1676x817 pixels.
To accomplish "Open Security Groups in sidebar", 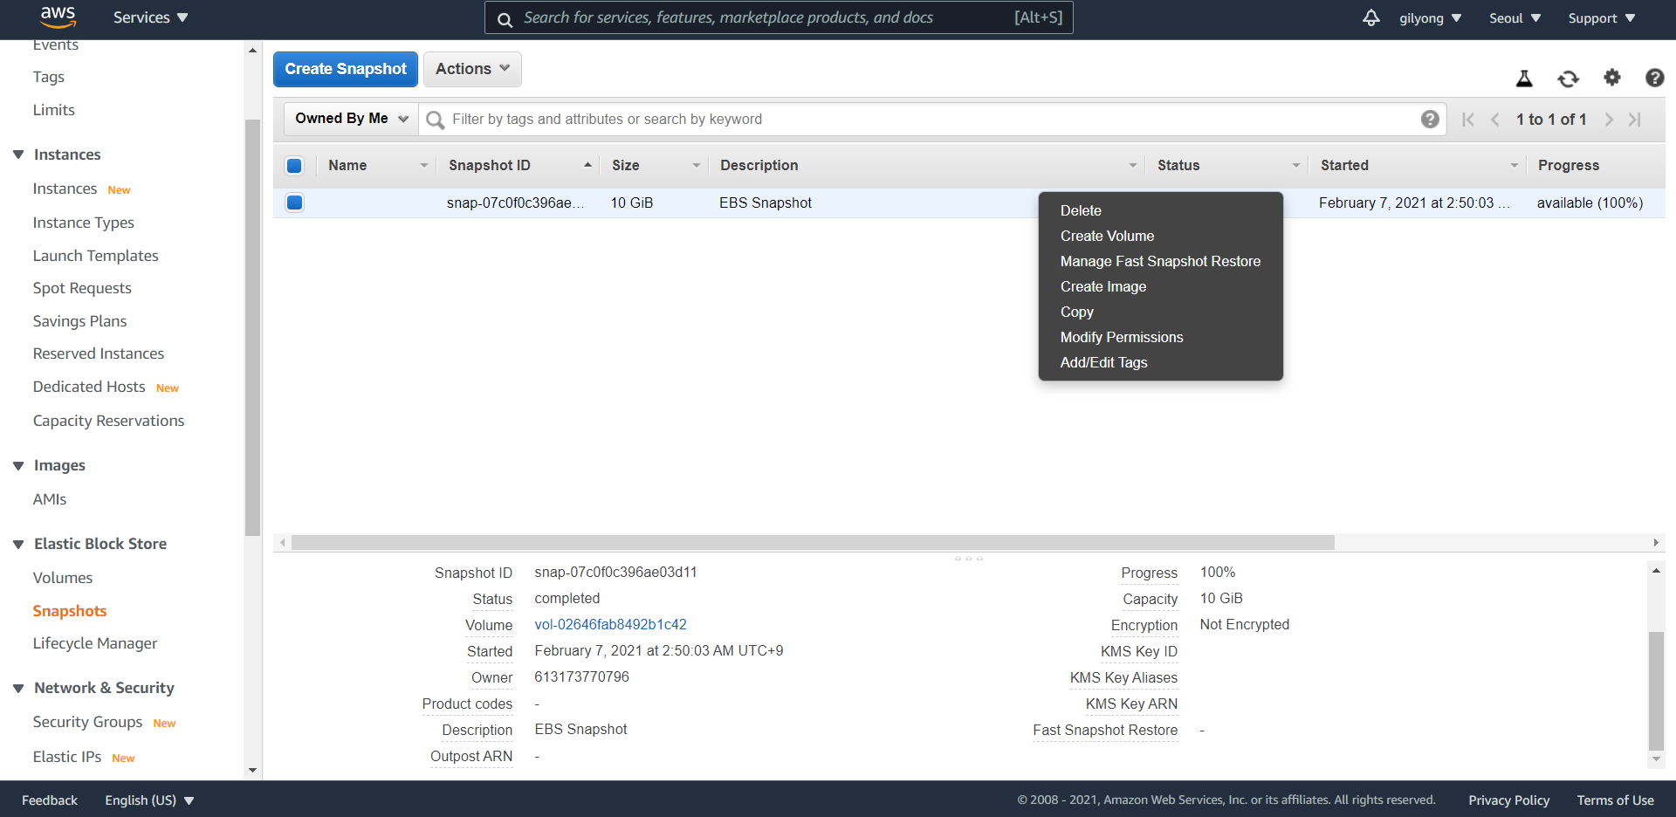I will point(87,722).
